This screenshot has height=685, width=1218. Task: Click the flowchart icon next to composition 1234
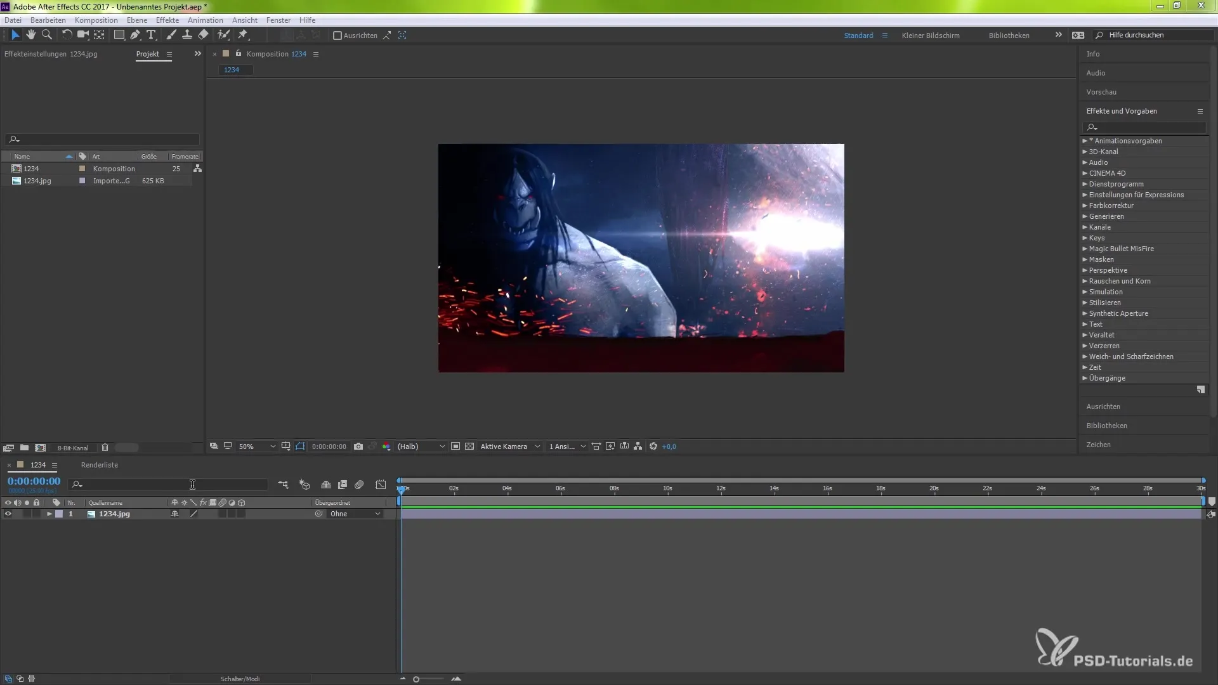(x=197, y=169)
